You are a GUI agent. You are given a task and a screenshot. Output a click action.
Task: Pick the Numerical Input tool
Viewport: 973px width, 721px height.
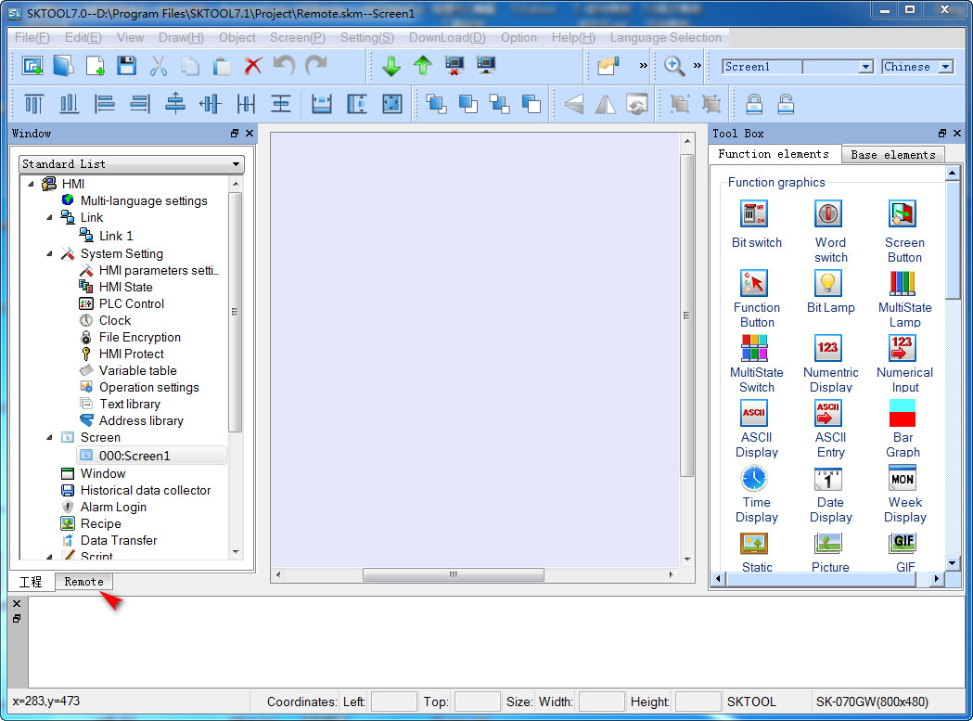coord(903,349)
